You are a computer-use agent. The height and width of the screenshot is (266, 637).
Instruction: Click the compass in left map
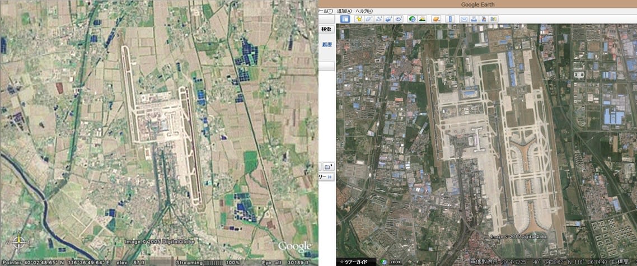pyautogui.click(x=18, y=242)
